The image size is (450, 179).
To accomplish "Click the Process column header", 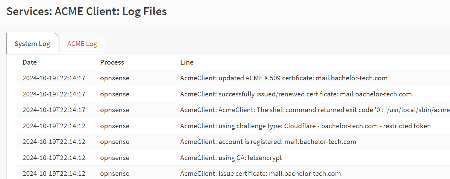I will coord(112,62).
